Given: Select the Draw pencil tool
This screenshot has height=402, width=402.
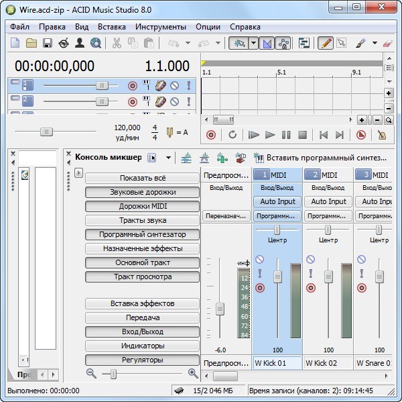Looking at the screenshot, I should coord(325,43).
